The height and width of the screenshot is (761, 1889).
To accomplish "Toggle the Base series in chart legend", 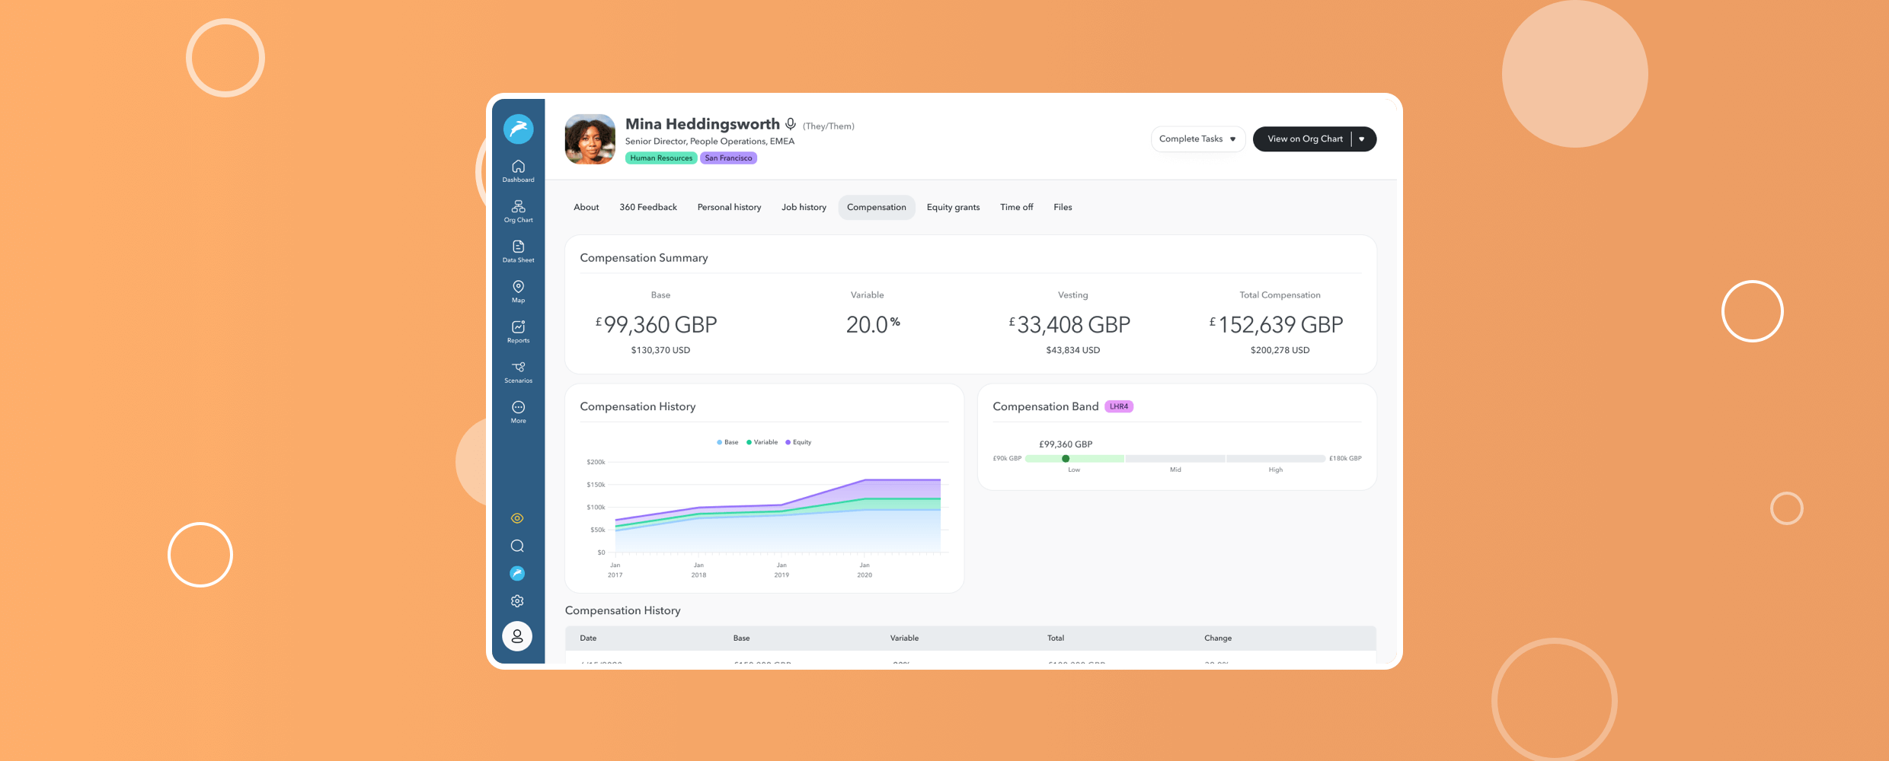I will coord(727,442).
